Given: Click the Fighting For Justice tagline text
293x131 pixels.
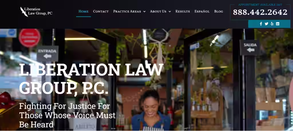Looking at the screenshot, I should 67,115.
